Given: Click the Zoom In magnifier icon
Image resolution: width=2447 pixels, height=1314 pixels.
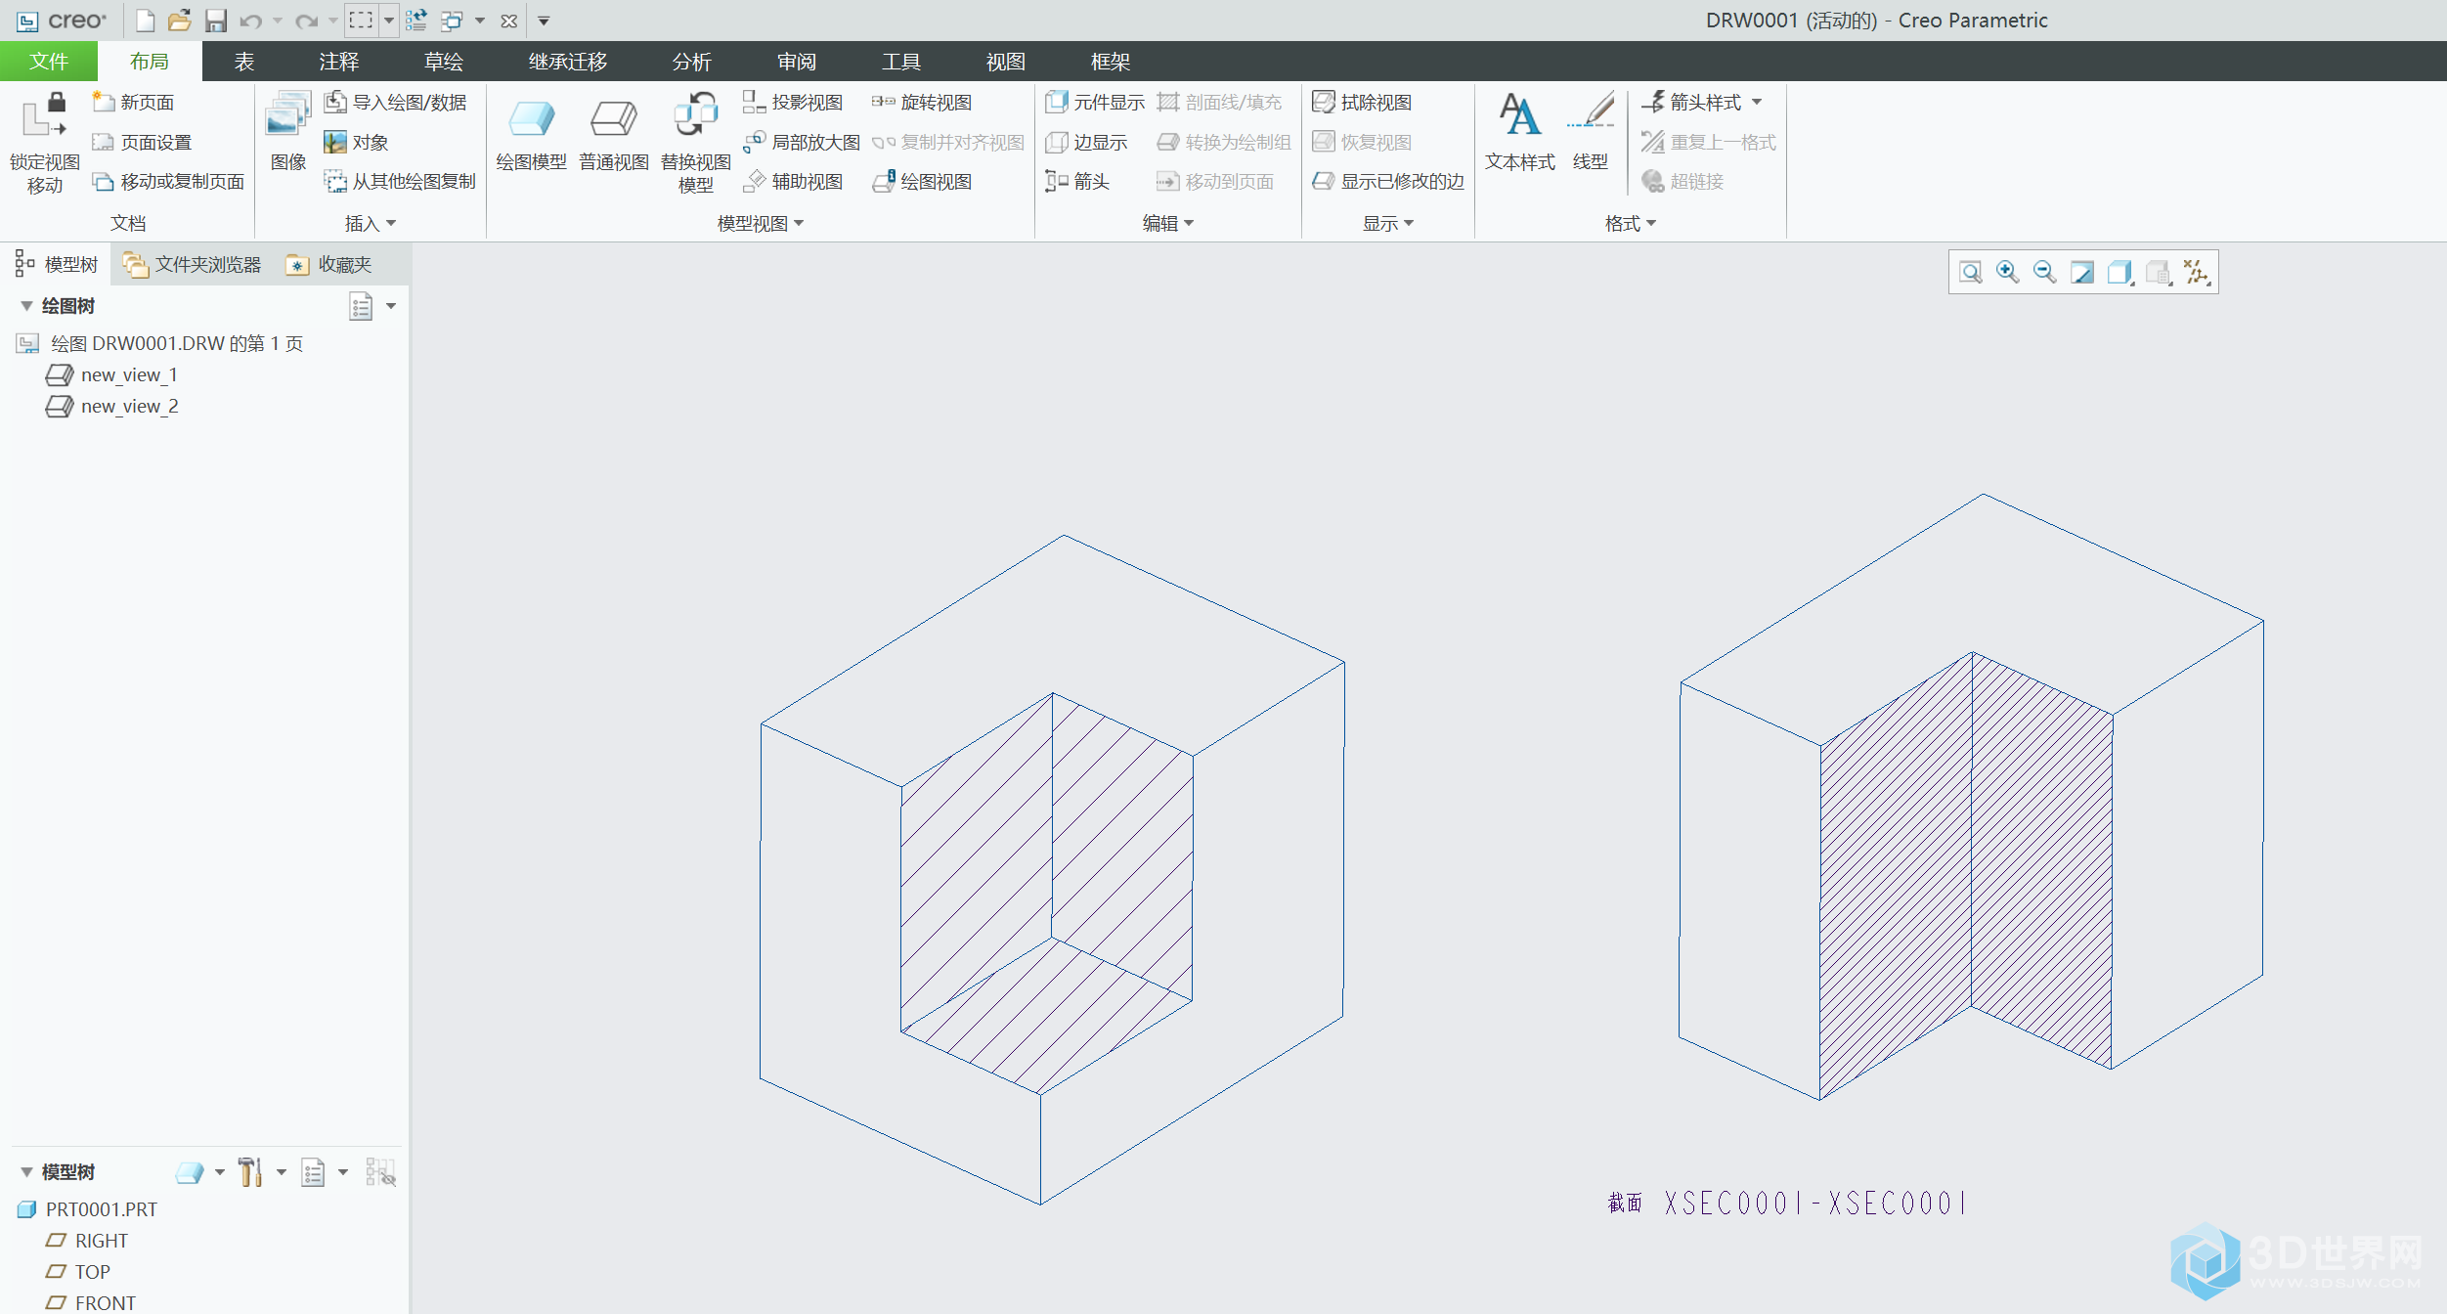Looking at the screenshot, I should tap(2007, 272).
